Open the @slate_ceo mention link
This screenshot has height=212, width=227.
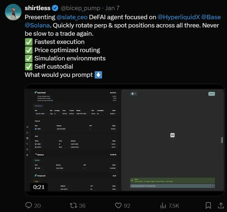(x=72, y=17)
